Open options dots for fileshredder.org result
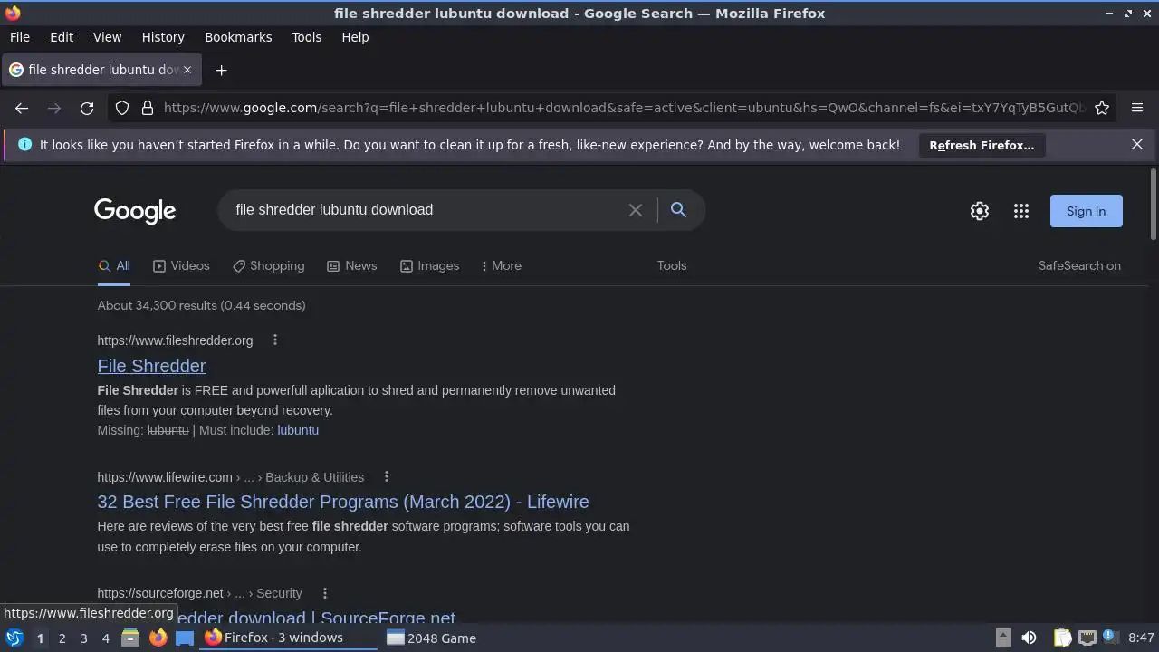Image resolution: width=1159 pixels, height=652 pixels. pyautogui.click(x=275, y=340)
